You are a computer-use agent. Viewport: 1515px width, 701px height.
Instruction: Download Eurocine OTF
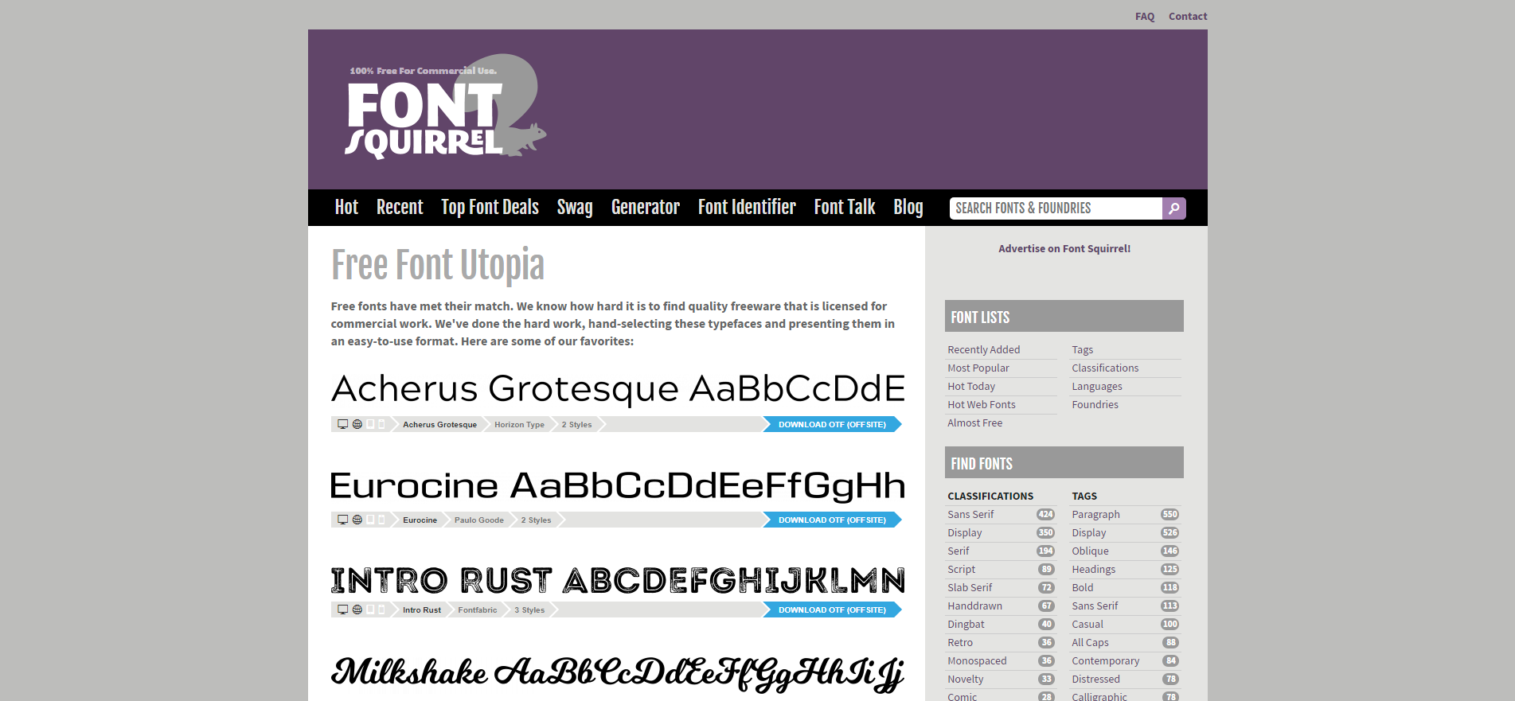tap(832, 520)
